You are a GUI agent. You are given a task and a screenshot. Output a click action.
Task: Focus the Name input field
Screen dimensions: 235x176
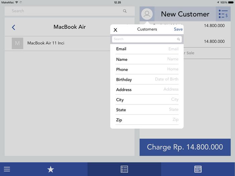pyautogui.click(x=147, y=59)
